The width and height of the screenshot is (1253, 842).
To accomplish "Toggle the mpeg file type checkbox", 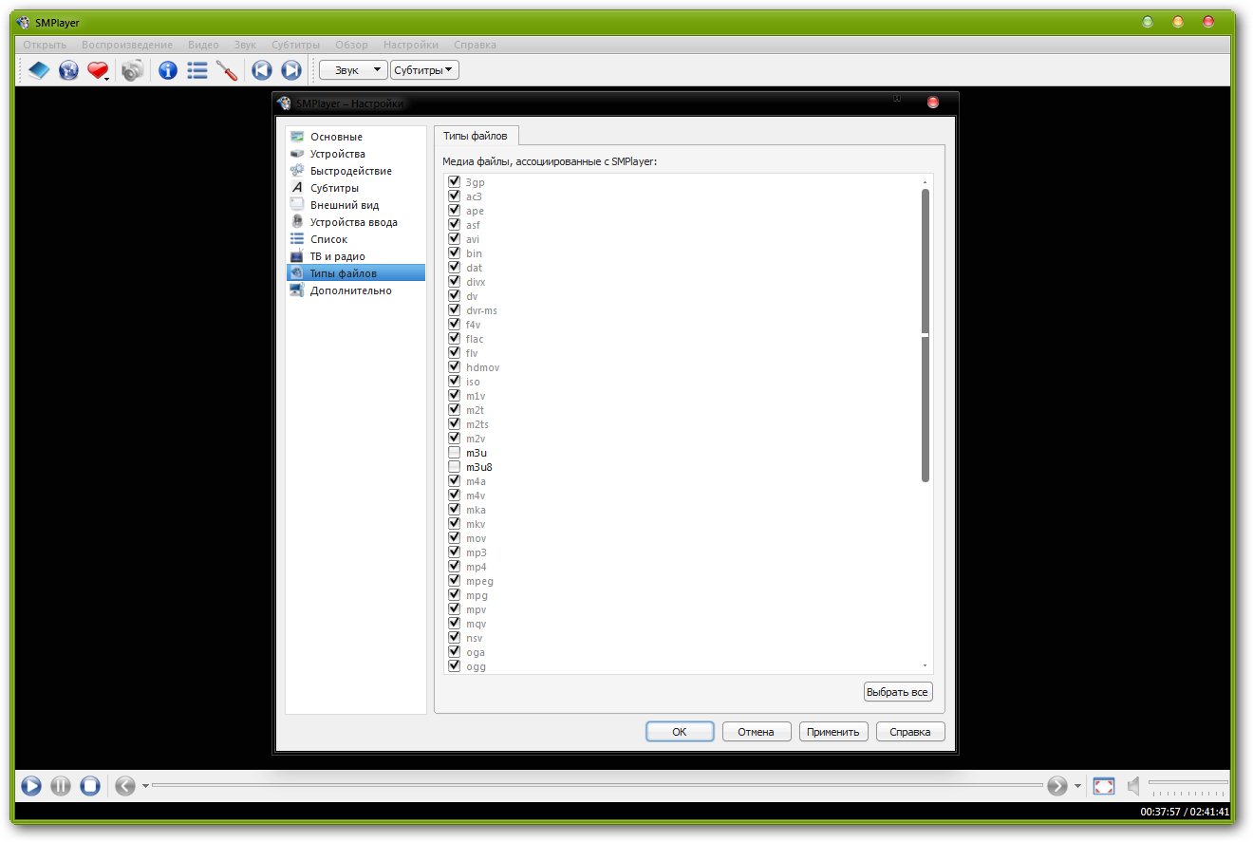I will (x=455, y=580).
